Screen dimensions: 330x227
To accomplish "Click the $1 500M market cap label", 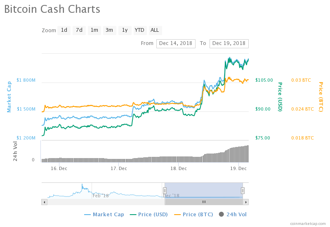I will tap(26, 109).
